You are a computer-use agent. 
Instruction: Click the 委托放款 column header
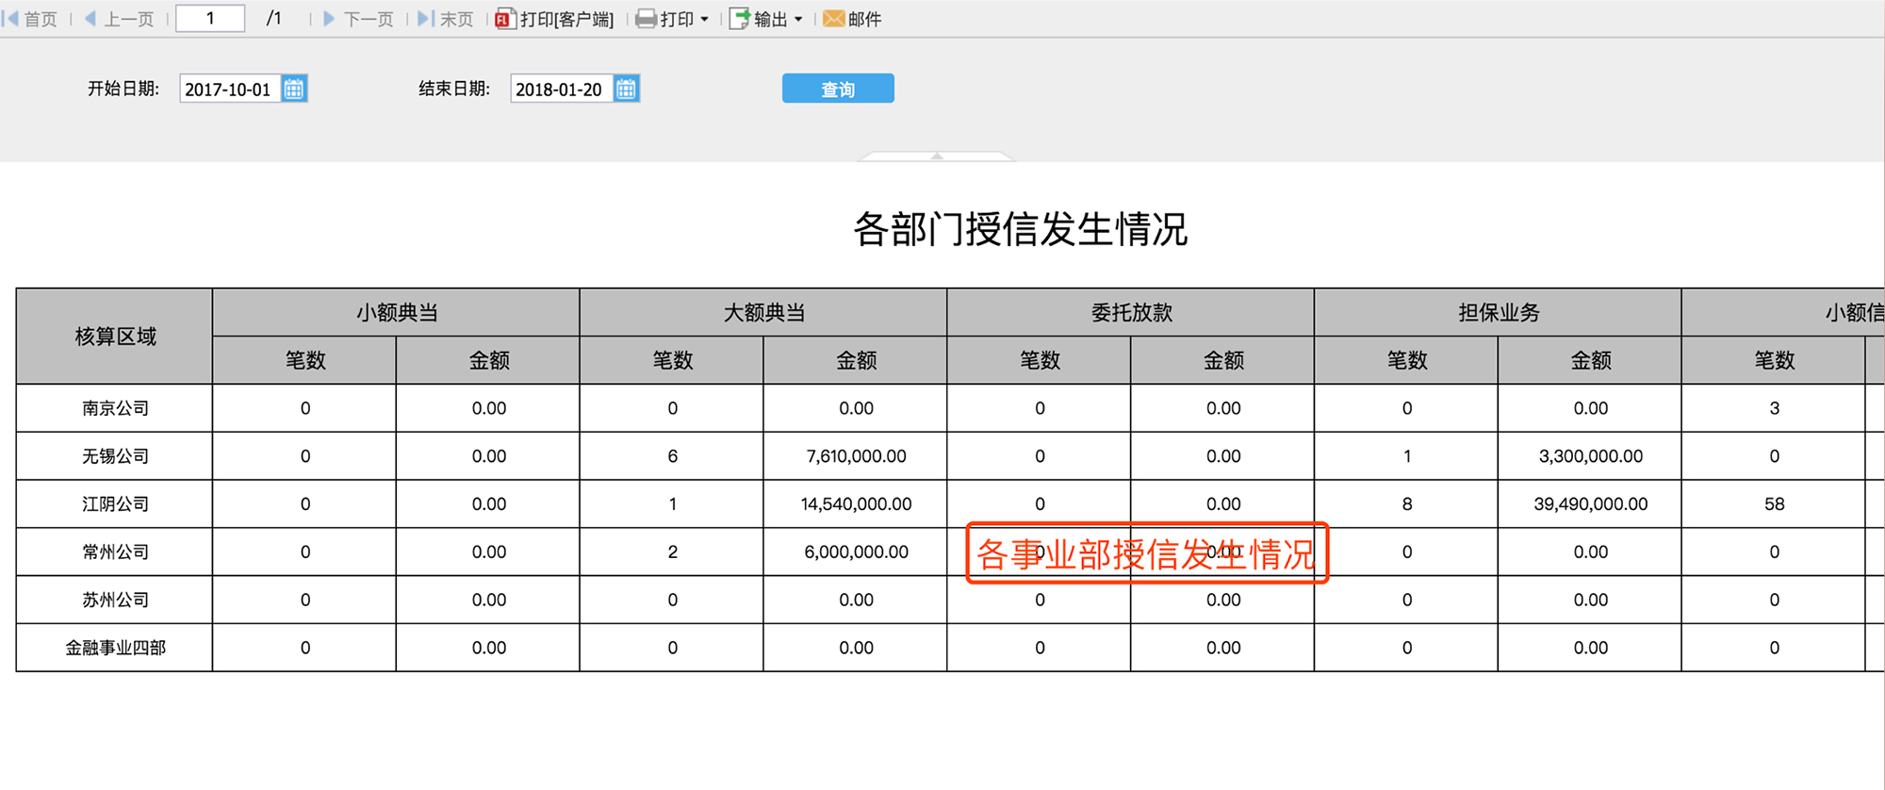pos(1131,312)
